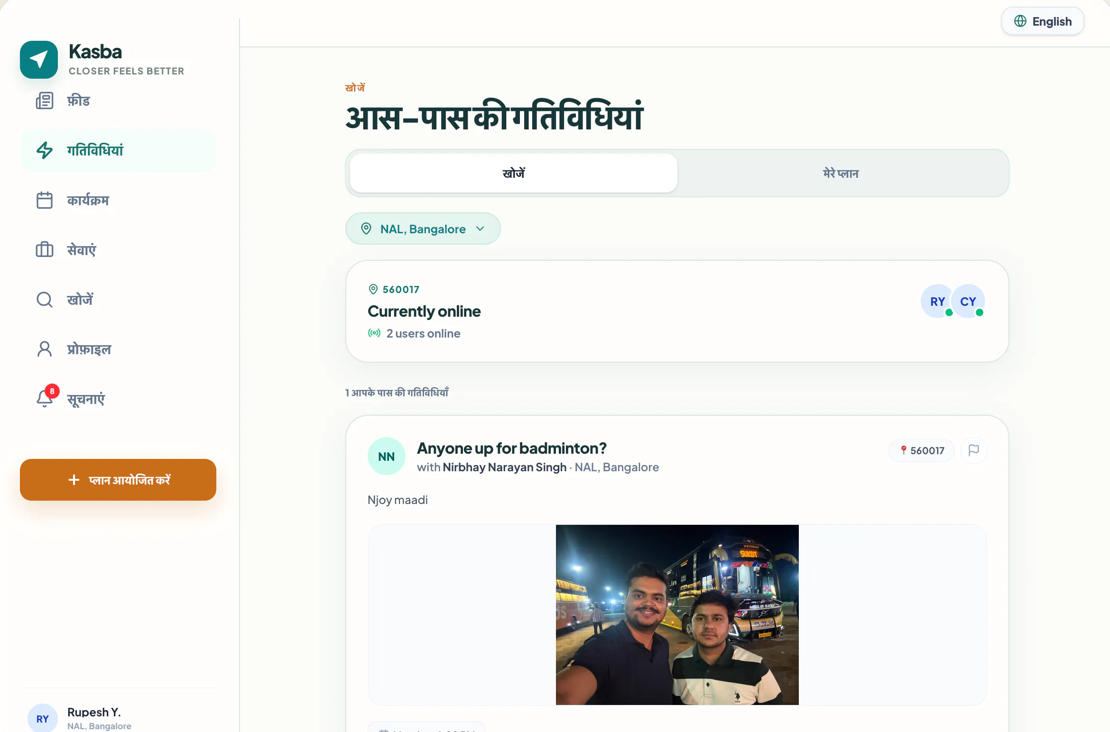Switch language with the English button
The width and height of the screenshot is (1110, 732).
click(1043, 21)
